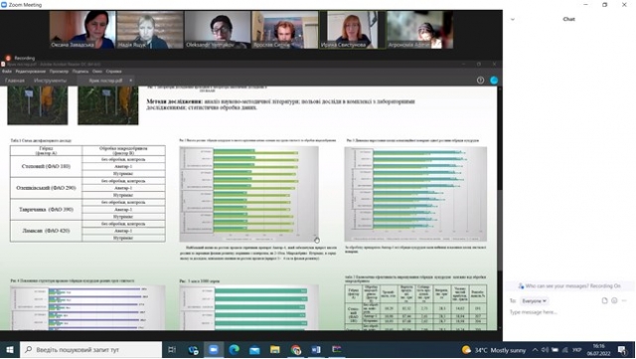
Task: Click the Acrobat help question-mark icon
Action: 480,81
